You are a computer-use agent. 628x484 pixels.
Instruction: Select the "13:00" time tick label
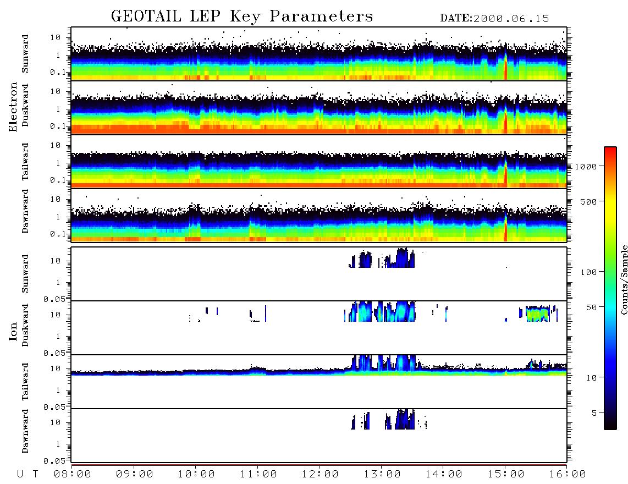tap(383, 475)
